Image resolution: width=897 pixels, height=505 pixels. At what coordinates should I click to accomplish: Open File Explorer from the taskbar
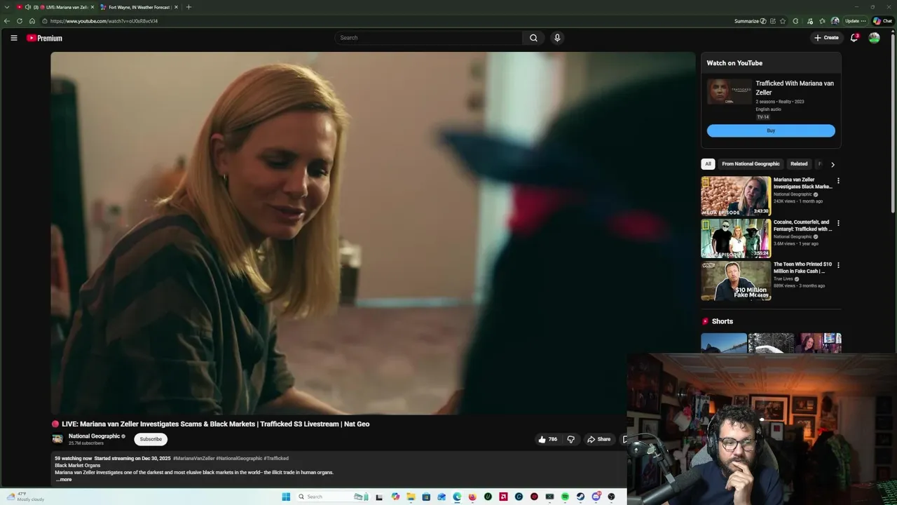coord(411,497)
